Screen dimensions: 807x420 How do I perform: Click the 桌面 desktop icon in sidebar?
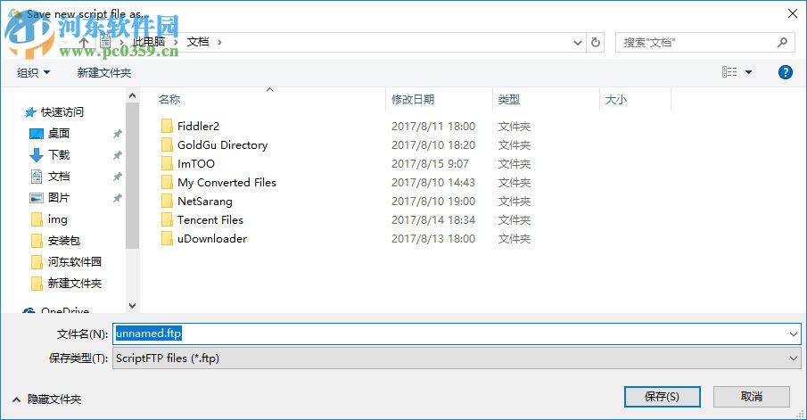point(37,134)
